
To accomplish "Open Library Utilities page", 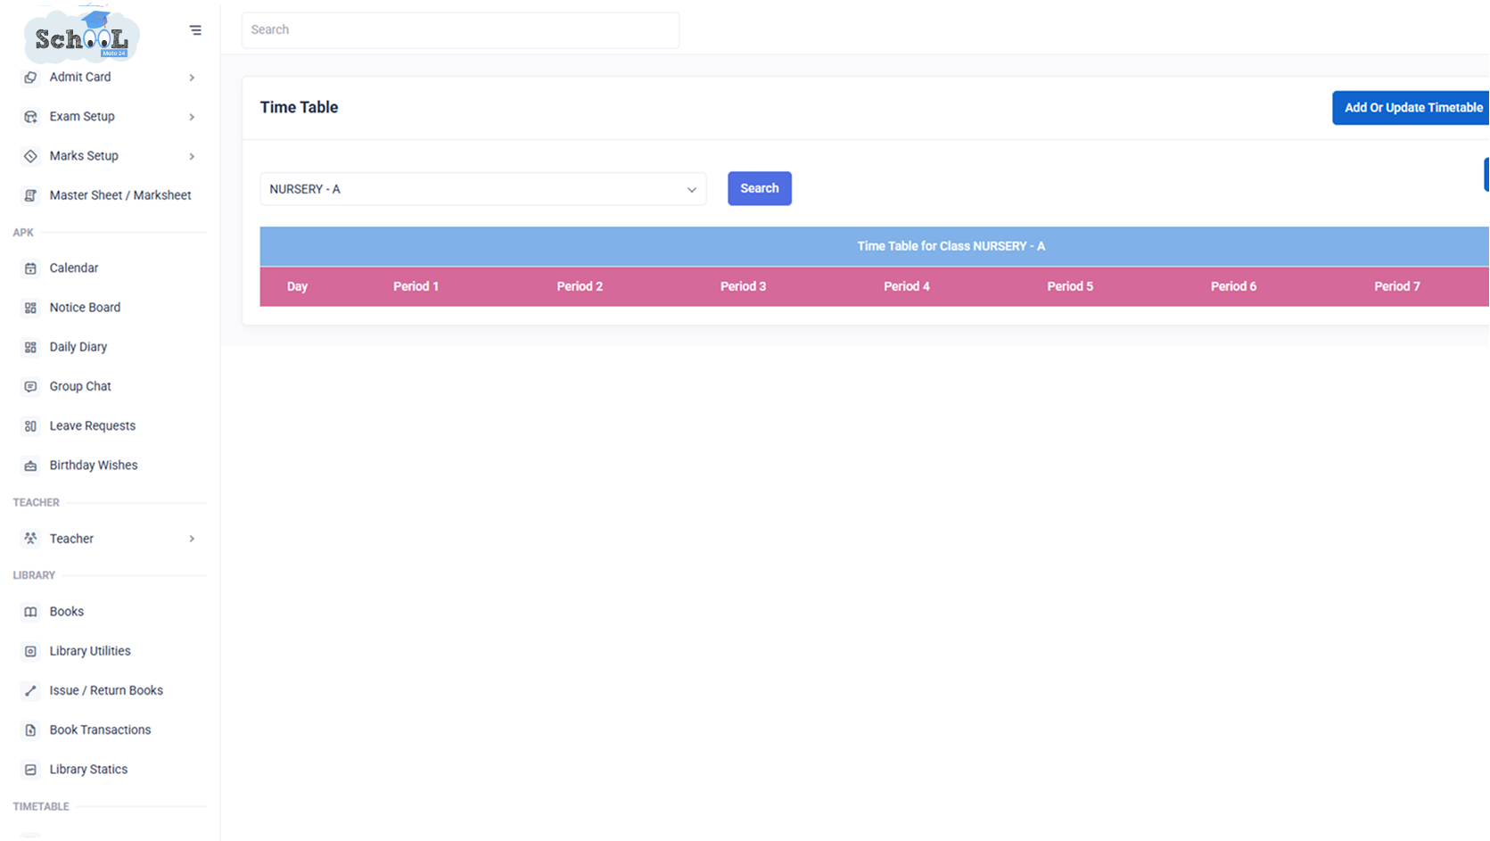I will 90,650.
